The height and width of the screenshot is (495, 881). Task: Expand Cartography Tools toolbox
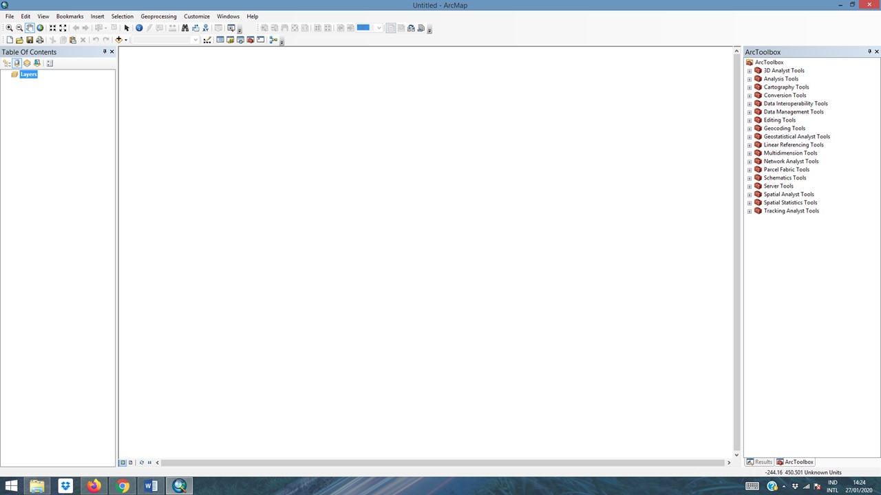coord(750,87)
